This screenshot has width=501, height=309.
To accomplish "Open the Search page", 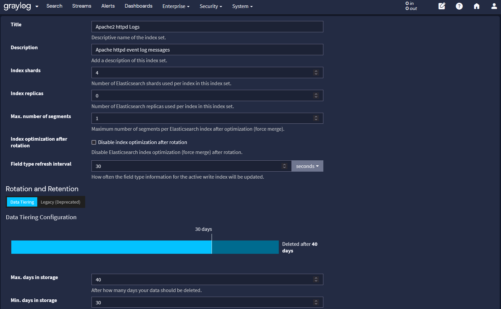I will point(54,6).
